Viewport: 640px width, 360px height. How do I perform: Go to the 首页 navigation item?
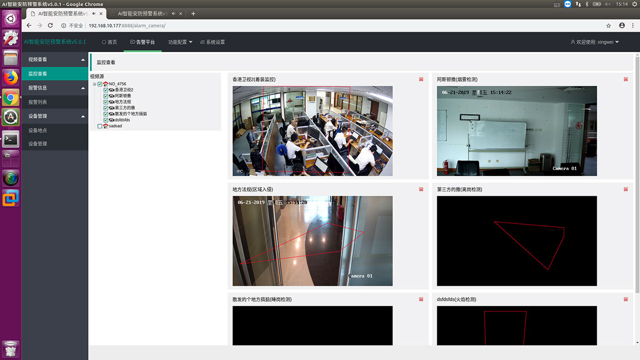pyautogui.click(x=109, y=42)
